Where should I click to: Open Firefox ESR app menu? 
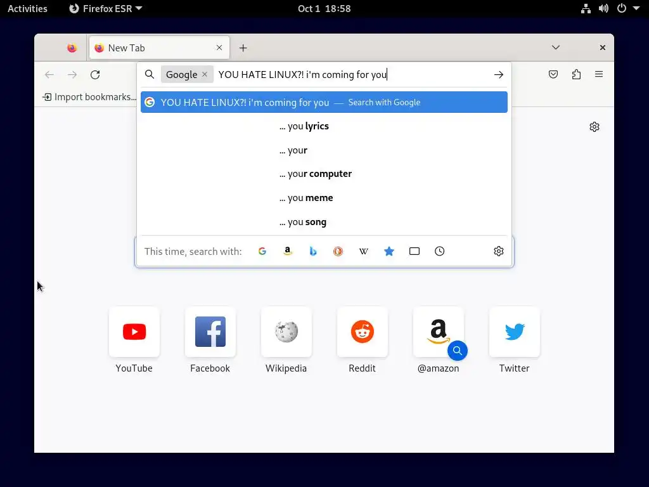click(x=106, y=9)
